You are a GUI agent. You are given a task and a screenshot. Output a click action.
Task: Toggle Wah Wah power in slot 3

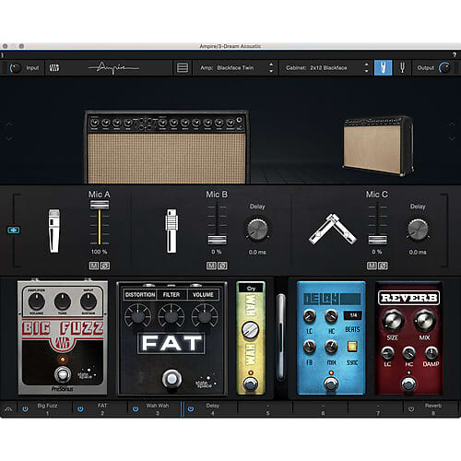136,409
